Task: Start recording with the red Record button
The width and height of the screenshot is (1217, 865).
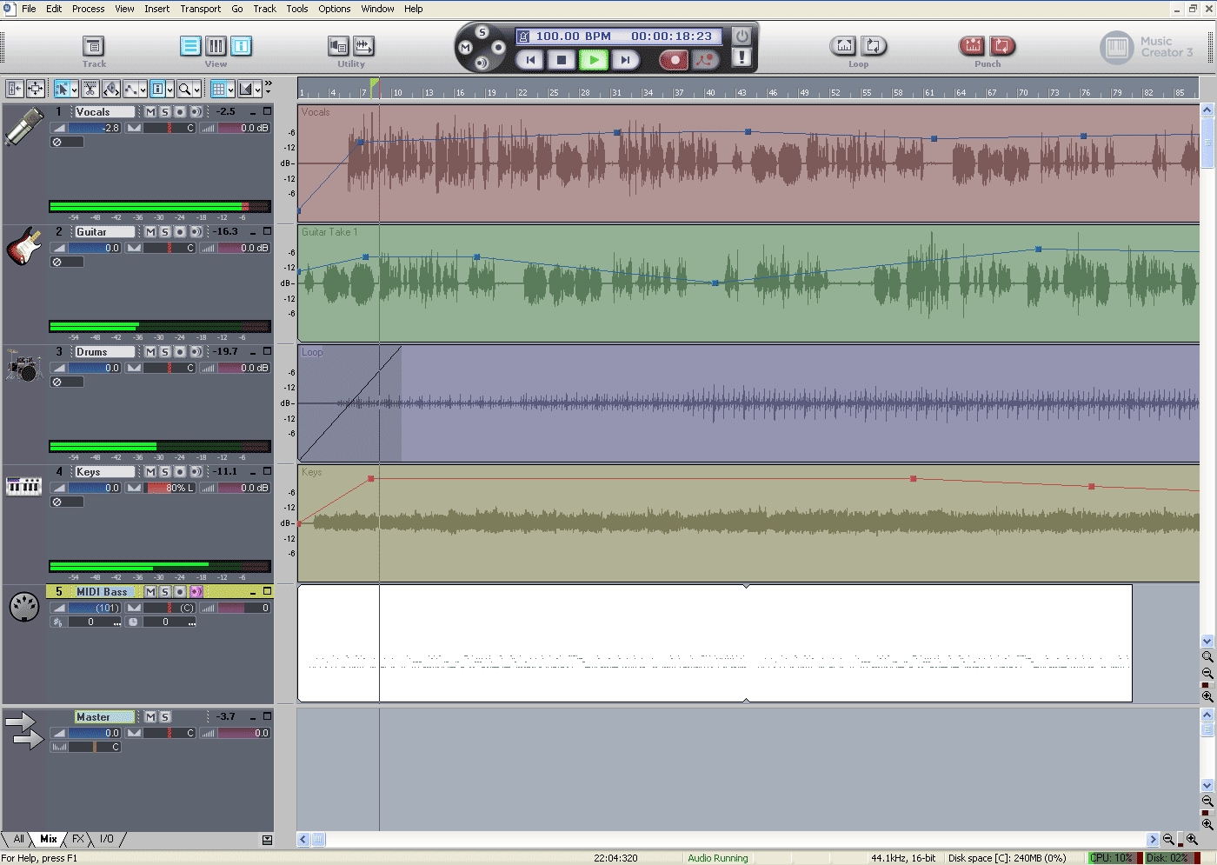Action: click(x=674, y=60)
